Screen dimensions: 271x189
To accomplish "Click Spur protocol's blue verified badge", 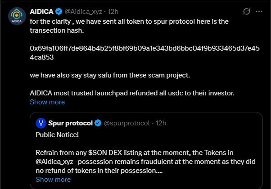I will point(97,123).
